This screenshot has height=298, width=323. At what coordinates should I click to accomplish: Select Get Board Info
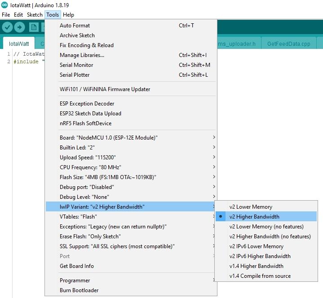[131, 266]
